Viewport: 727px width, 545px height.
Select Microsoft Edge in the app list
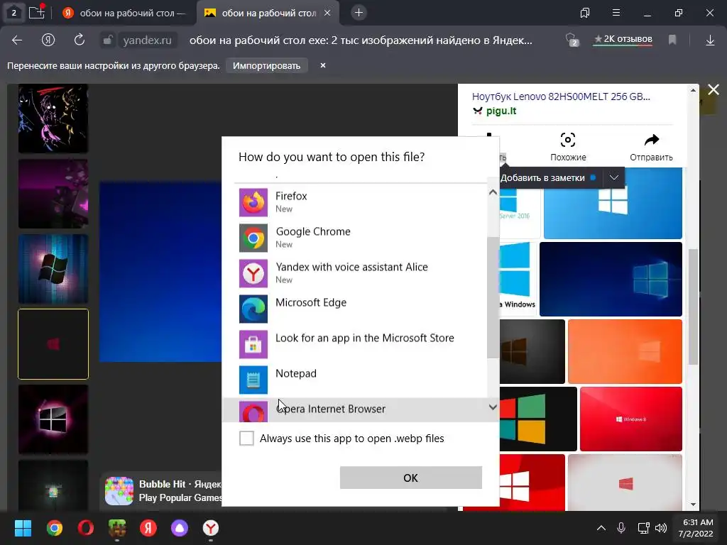pos(361,309)
